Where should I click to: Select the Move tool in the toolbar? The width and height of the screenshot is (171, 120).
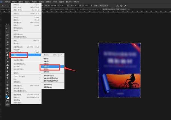(x=8, y=28)
